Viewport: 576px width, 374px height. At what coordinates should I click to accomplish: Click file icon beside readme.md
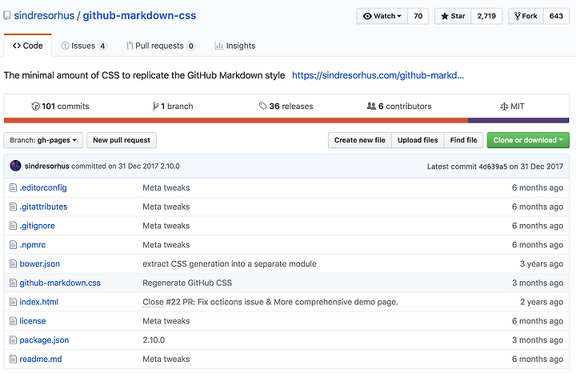[14, 360]
